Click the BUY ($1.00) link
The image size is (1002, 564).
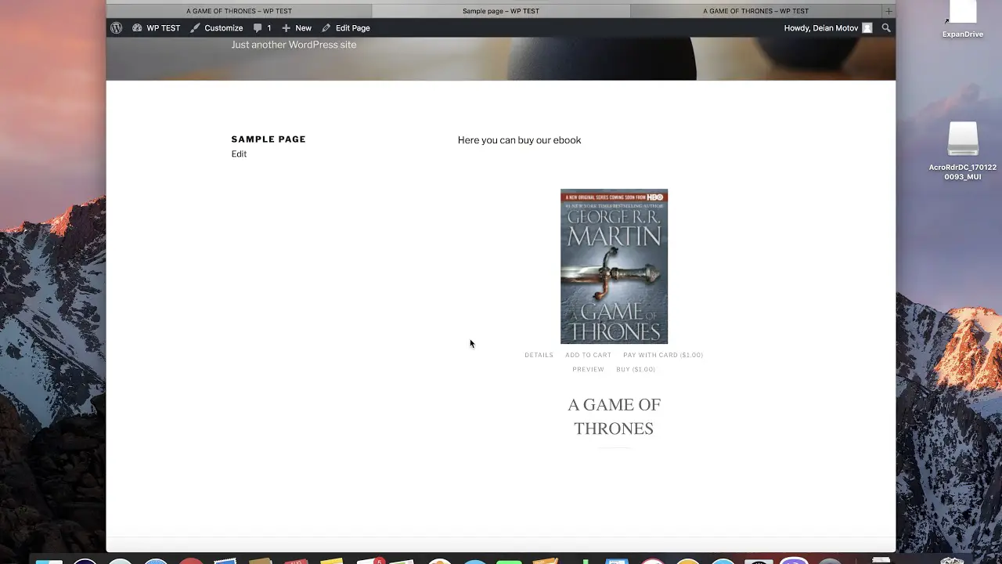point(636,369)
